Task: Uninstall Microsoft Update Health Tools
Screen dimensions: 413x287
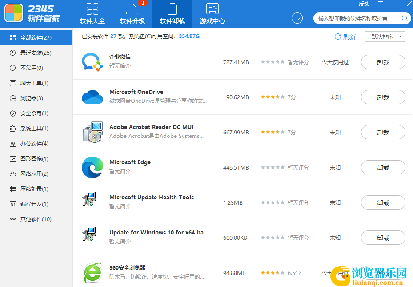Action: [x=383, y=202]
